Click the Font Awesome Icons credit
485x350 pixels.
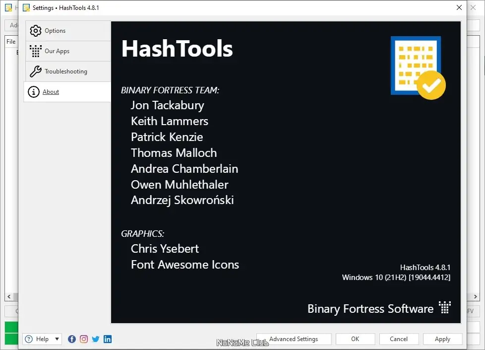(x=185, y=265)
